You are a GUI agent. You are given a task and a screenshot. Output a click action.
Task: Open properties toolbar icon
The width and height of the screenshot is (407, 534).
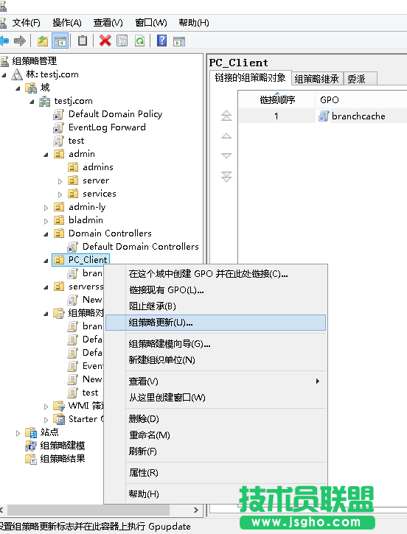click(x=122, y=41)
